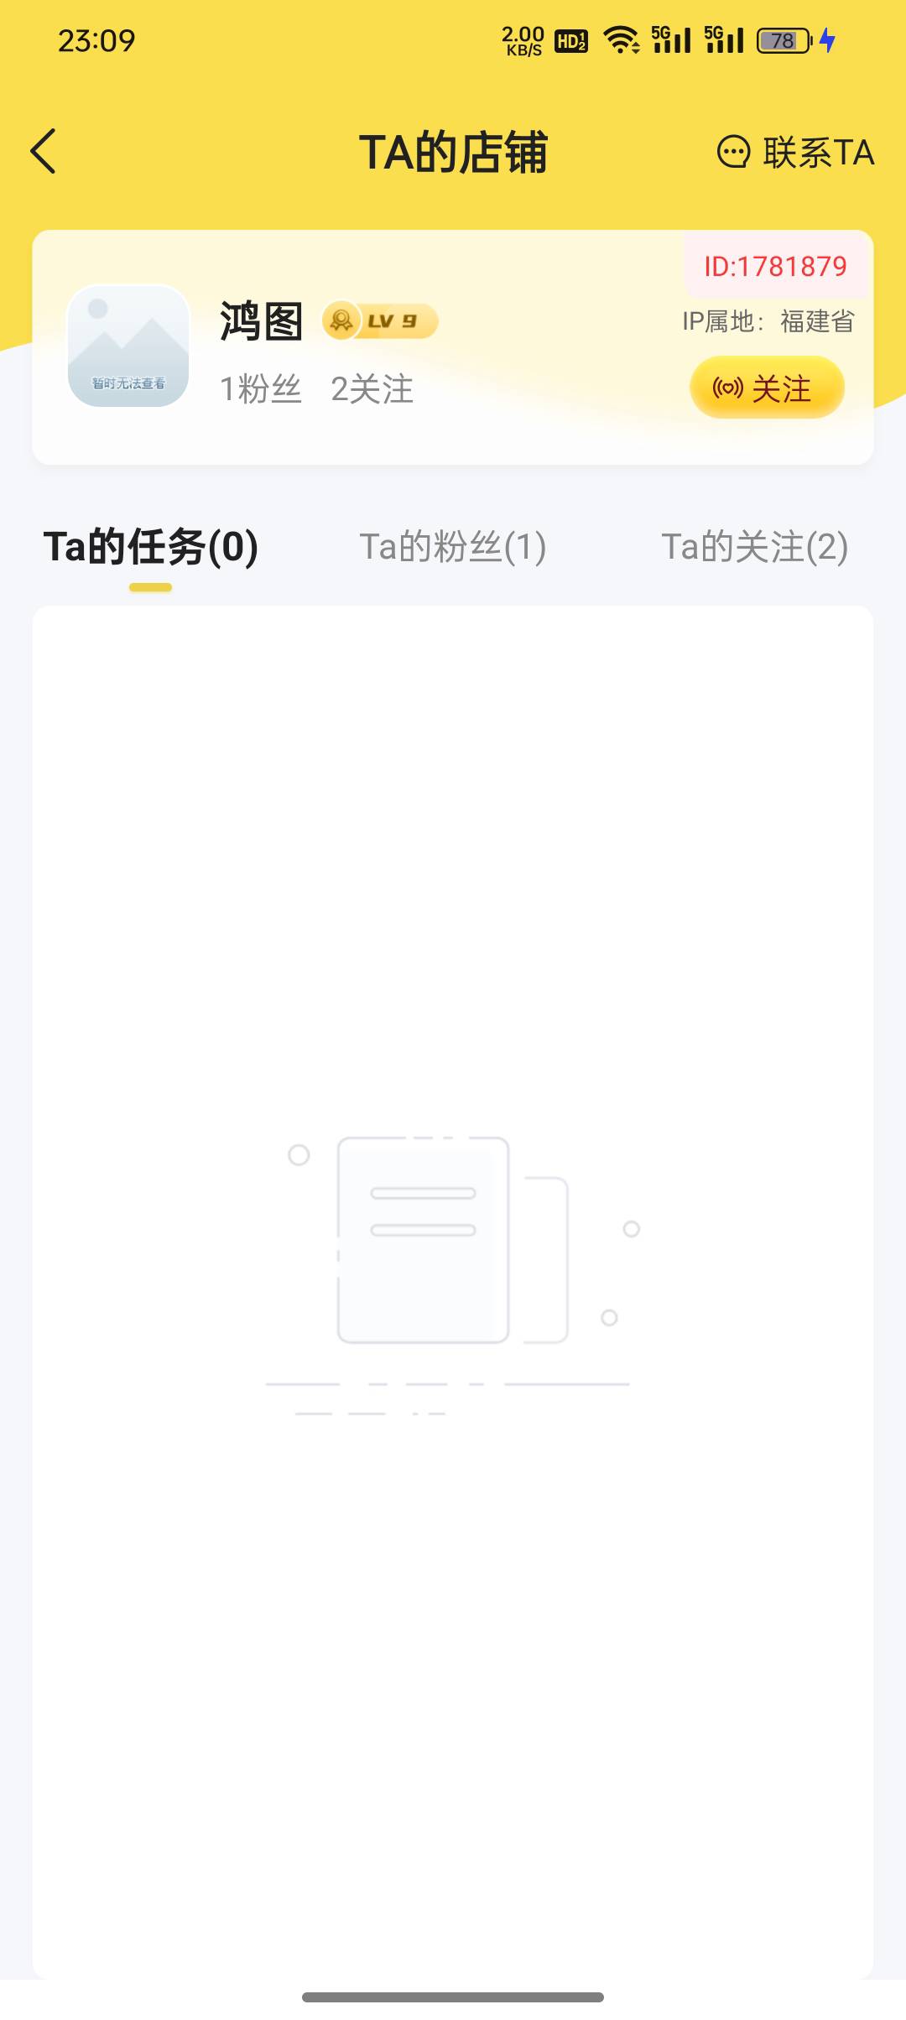Screen dimensions: 906x2020
Task: Tap the 鸿图 username text
Action: click(x=261, y=321)
